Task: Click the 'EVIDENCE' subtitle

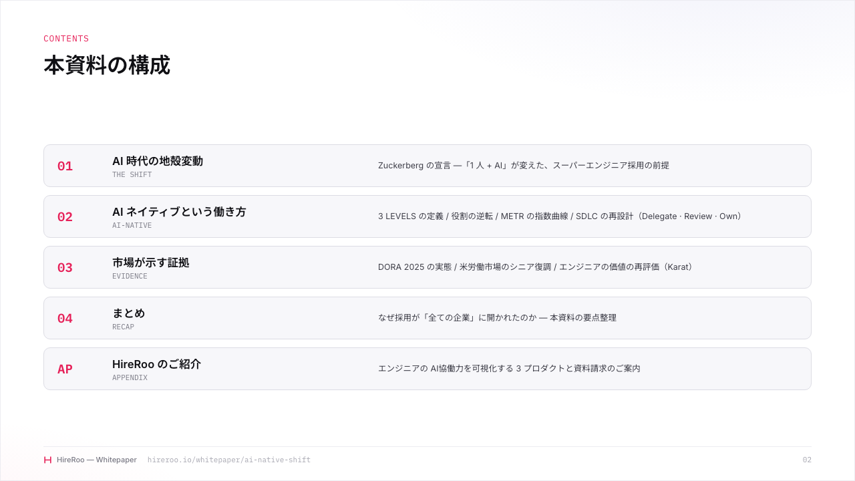Action: [x=130, y=277]
